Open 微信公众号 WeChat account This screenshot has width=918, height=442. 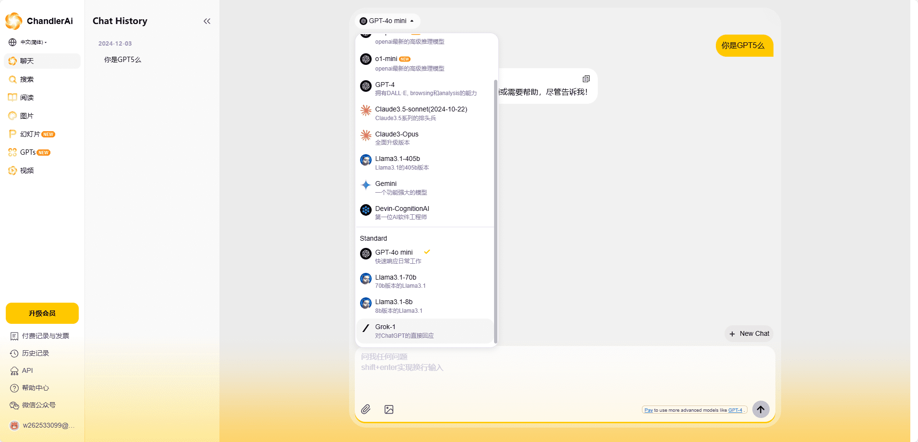tap(33, 405)
